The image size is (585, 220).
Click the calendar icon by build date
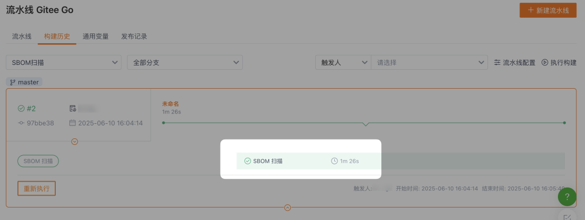pos(73,123)
